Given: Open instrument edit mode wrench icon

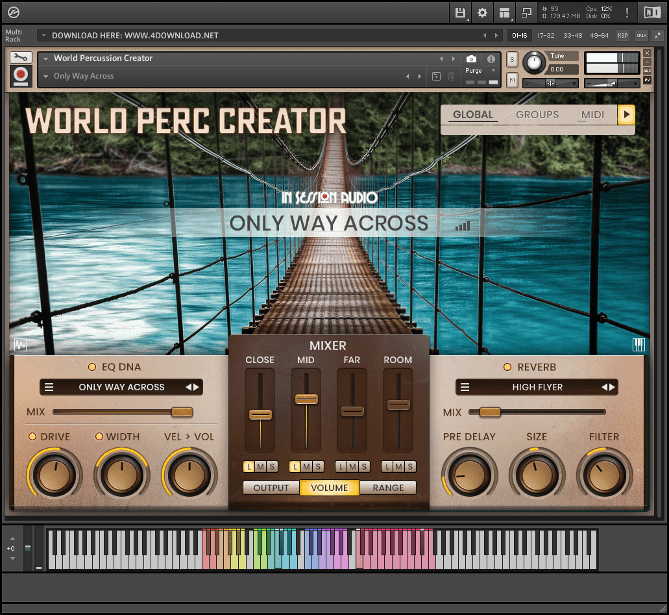Looking at the screenshot, I should click(21, 57).
